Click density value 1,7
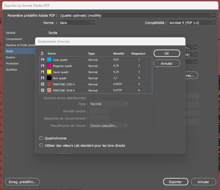 point(115,78)
